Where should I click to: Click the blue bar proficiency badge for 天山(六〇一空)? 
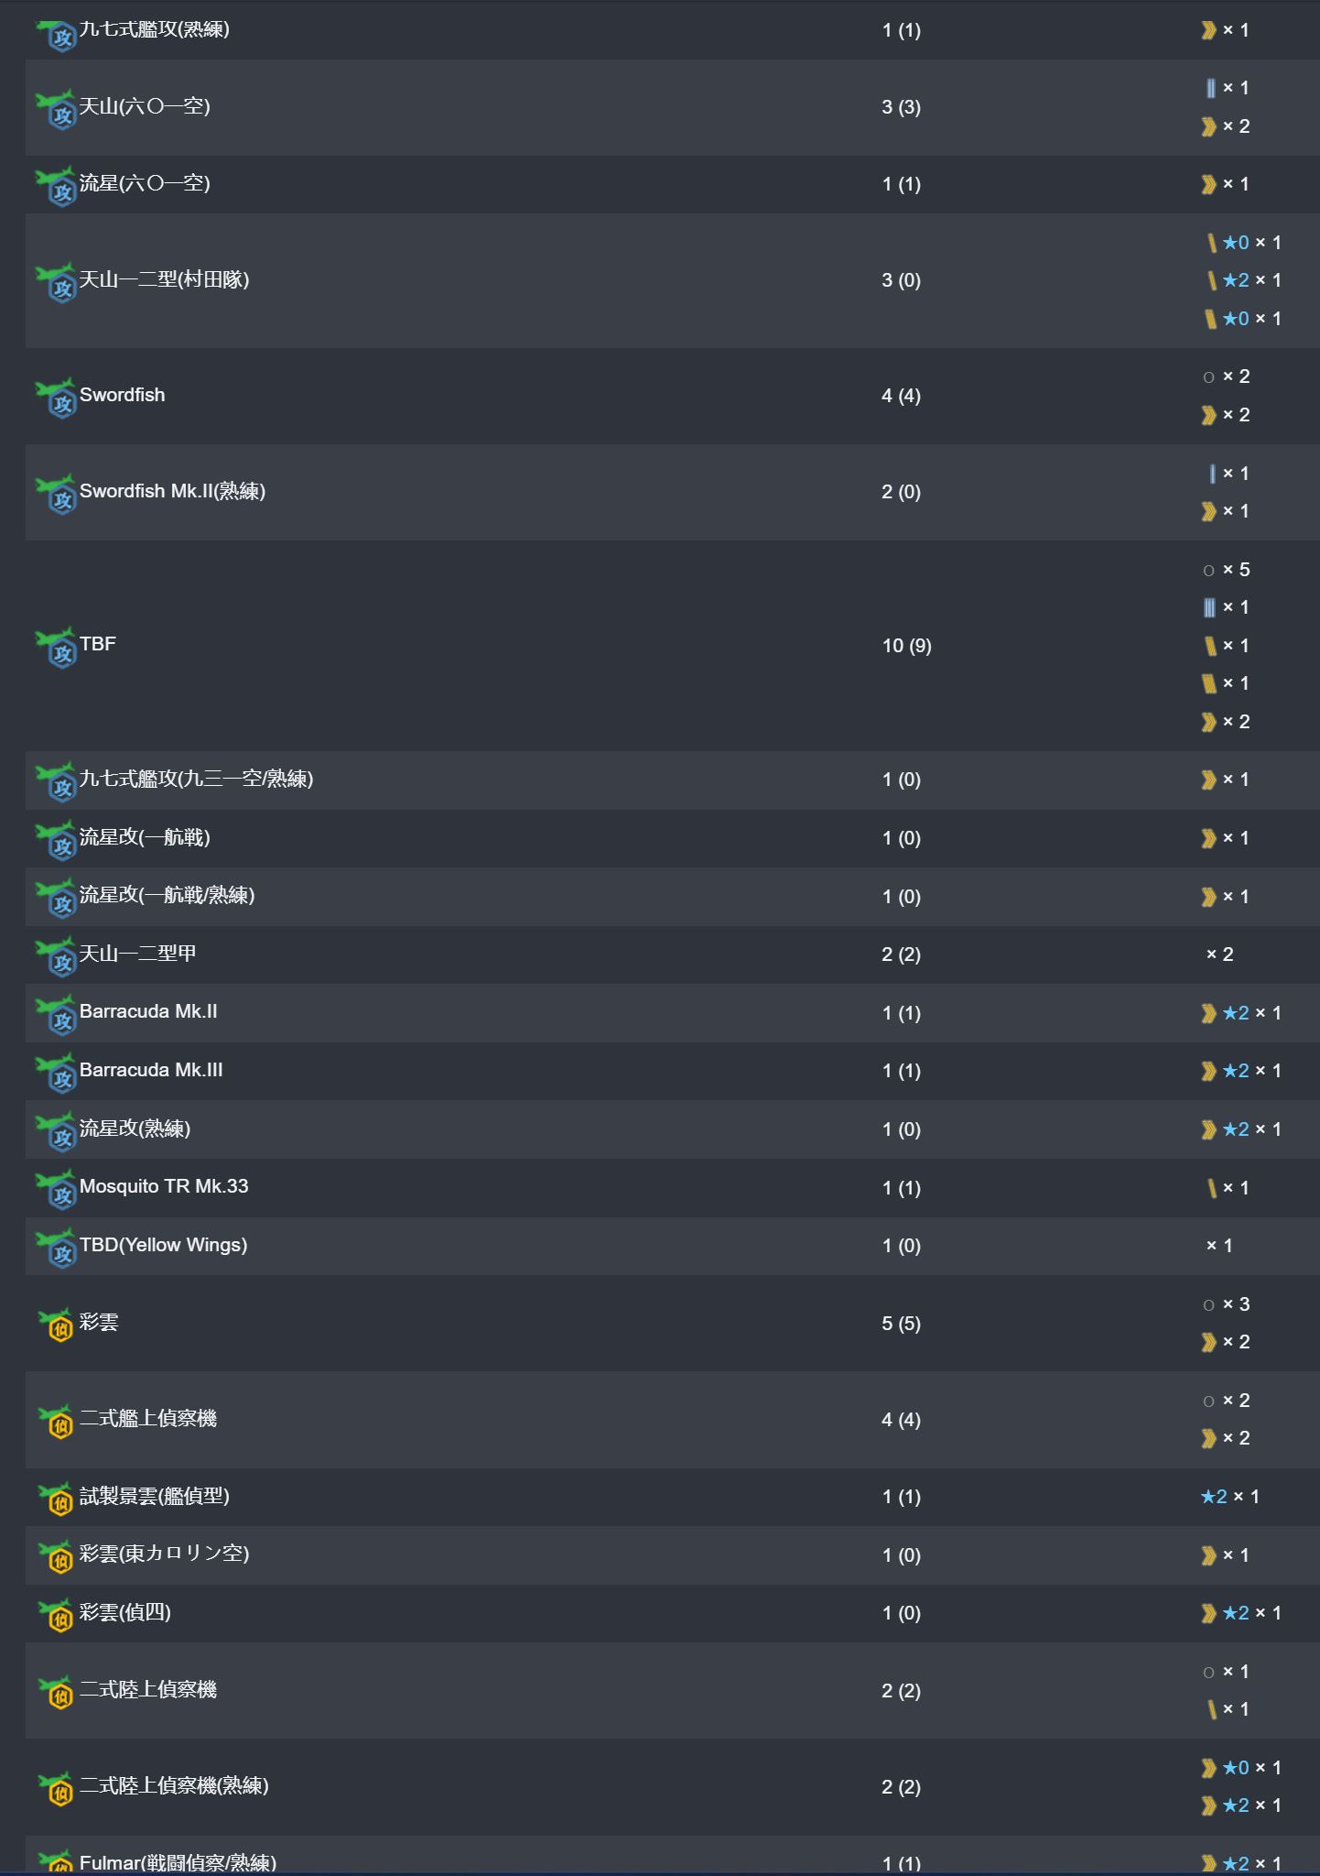click(1210, 88)
